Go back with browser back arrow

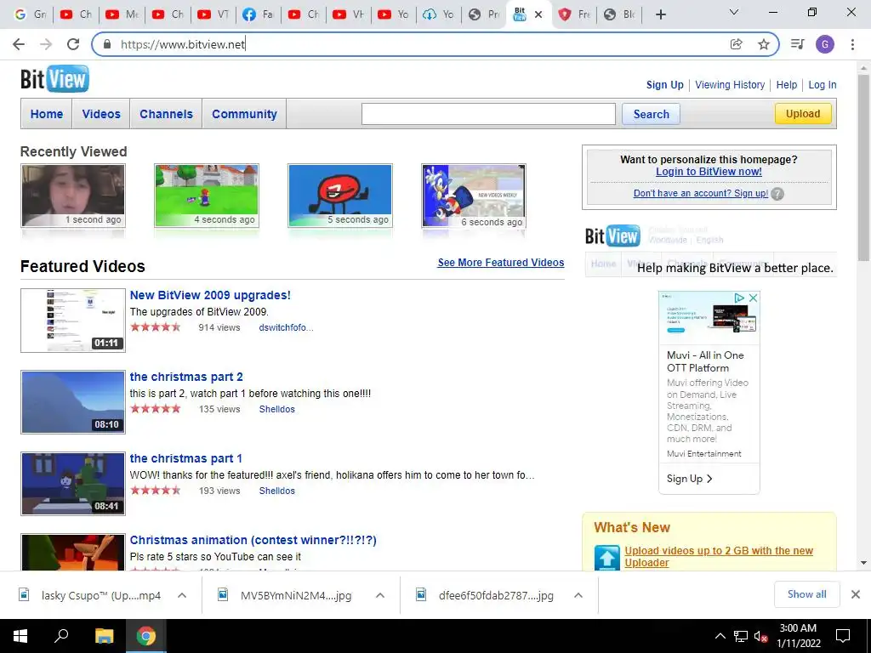coord(19,44)
